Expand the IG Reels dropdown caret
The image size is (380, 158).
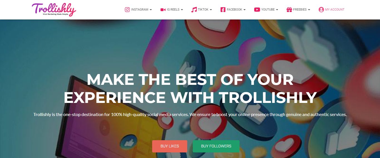pyautogui.click(x=182, y=10)
